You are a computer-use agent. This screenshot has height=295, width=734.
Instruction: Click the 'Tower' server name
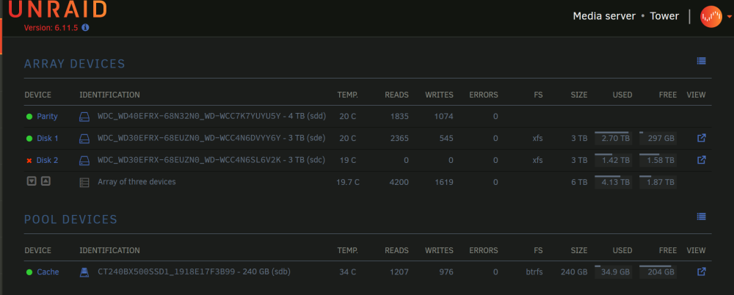664,16
